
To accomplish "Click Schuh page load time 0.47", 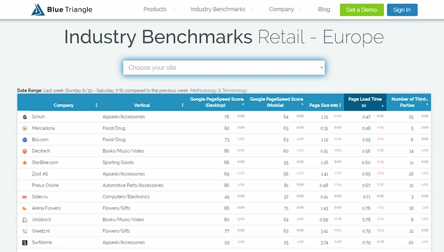I will coord(366,117).
